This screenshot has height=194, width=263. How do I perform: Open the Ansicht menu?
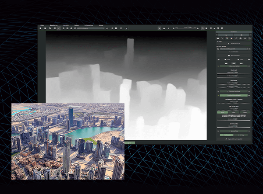66,25
